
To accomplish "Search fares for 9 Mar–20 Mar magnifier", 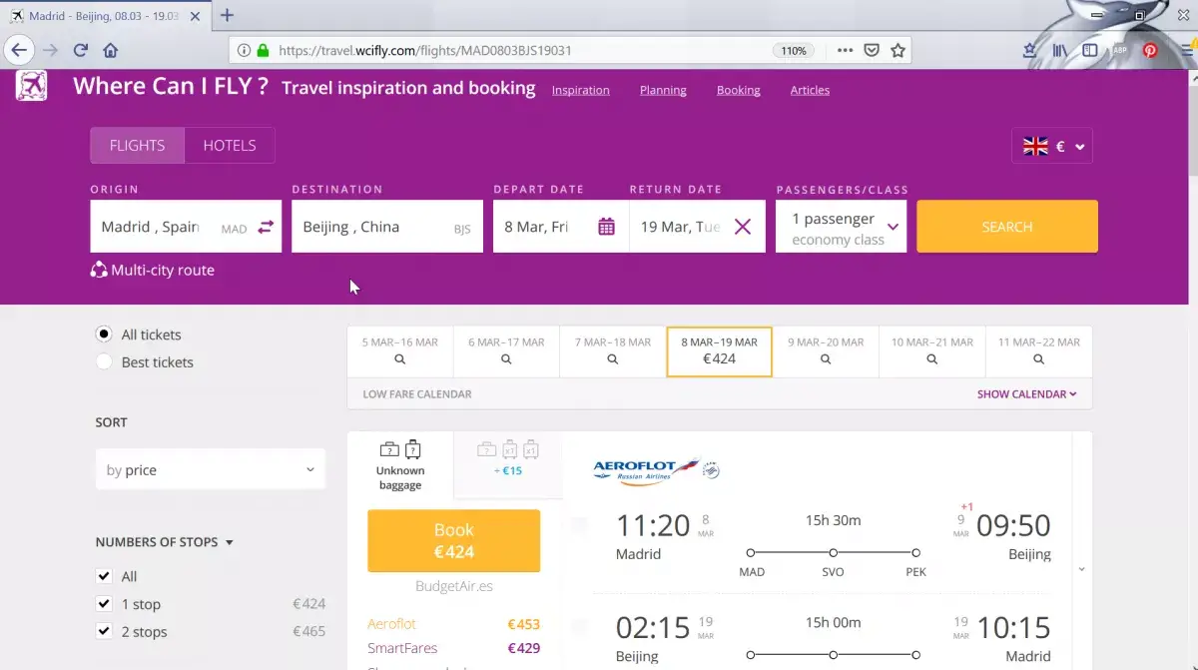I will coord(826,359).
